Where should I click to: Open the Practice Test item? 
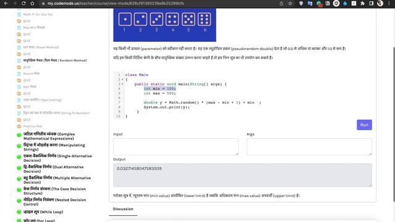33,126
